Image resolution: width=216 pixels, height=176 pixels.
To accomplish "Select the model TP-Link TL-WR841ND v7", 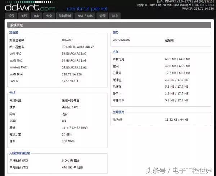I will coord(78,47).
